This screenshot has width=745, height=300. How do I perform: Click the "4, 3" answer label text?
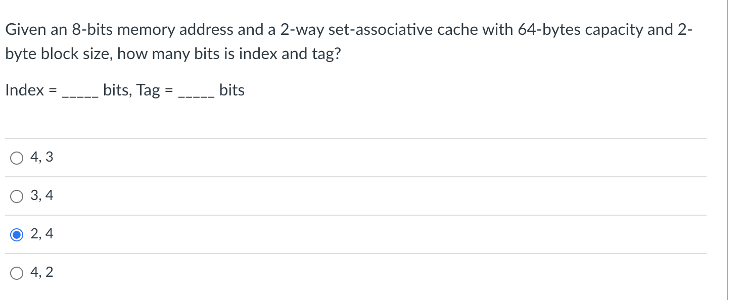tap(41, 158)
